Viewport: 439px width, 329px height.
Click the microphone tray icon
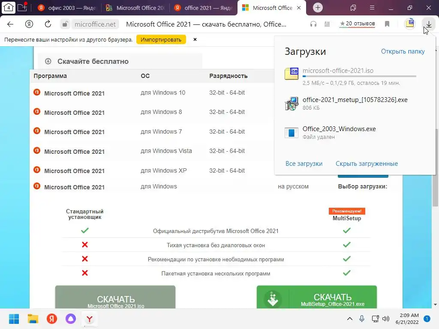click(362, 319)
